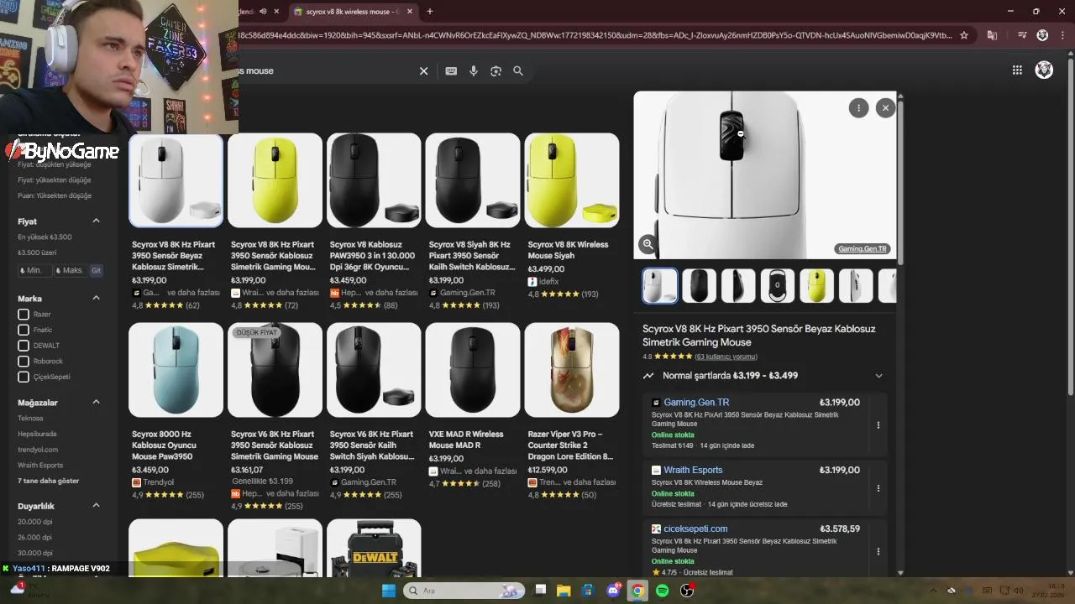Collapse the Duyarlılık filter section
The image size is (1075, 604).
[96, 505]
